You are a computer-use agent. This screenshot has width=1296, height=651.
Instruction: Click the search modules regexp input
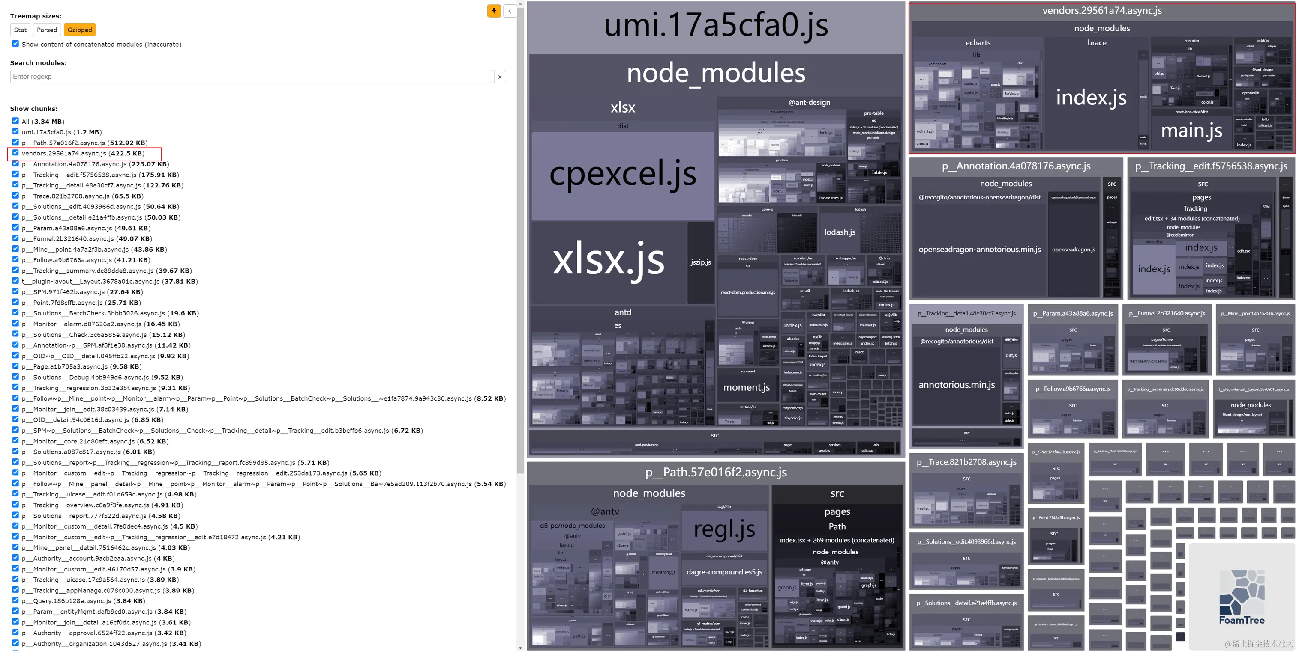coord(251,77)
